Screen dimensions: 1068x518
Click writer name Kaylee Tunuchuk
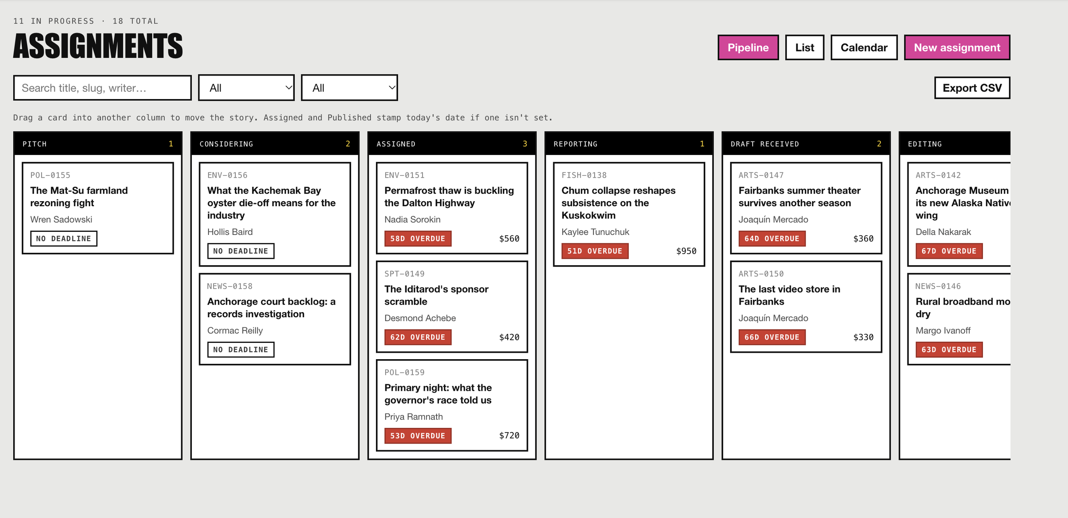click(595, 232)
